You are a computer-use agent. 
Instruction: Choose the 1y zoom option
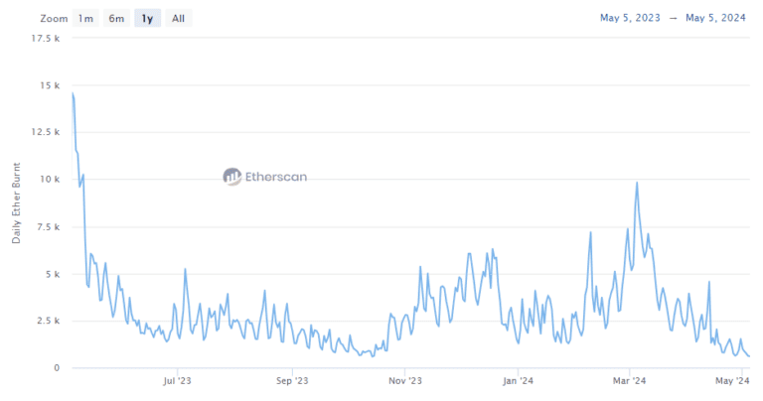click(147, 18)
